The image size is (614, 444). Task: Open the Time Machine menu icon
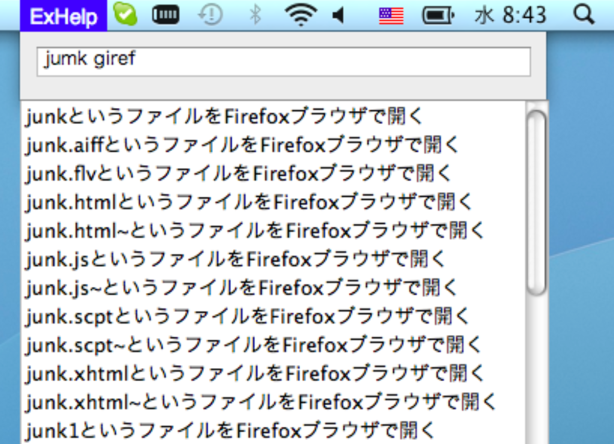pyautogui.click(x=210, y=15)
